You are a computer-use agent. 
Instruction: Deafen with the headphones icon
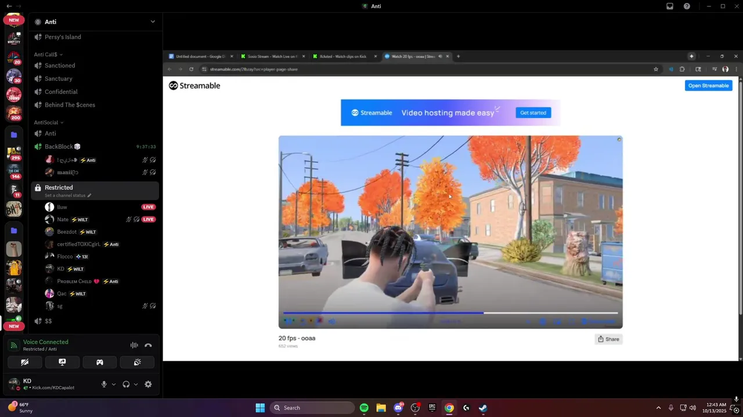click(x=126, y=384)
